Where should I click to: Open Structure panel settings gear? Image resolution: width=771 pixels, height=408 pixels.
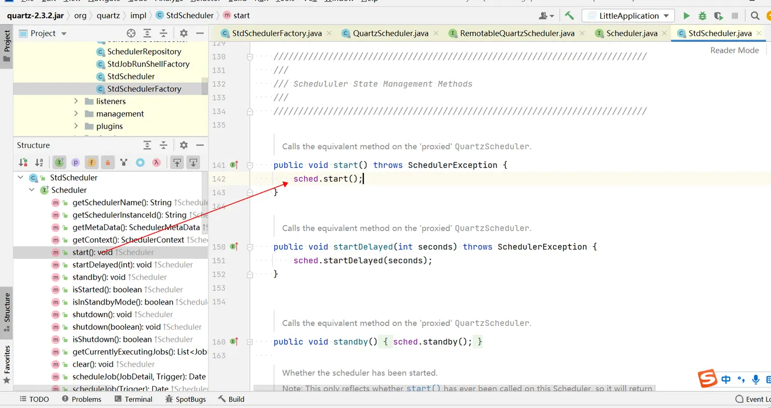(x=184, y=145)
